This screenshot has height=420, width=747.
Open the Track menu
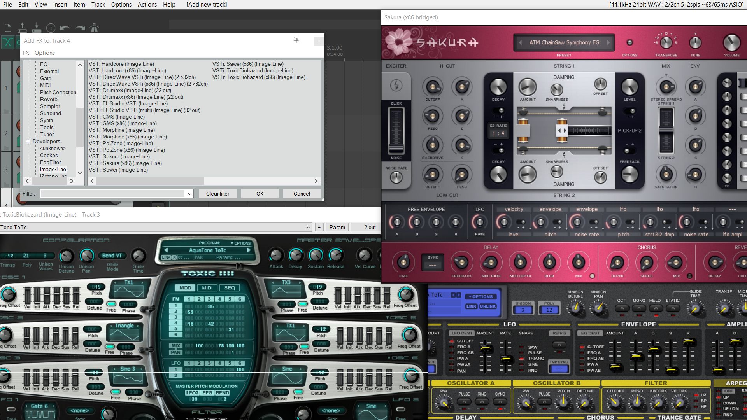coord(98,4)
